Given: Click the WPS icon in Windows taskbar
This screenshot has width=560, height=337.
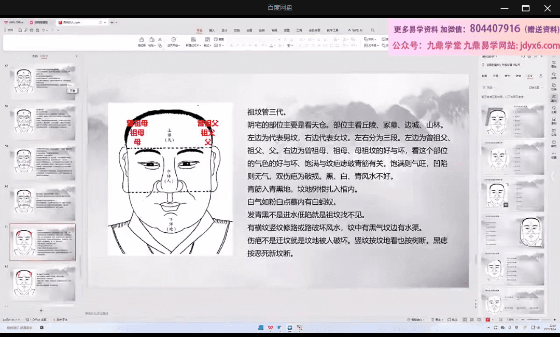Looking at the screenshot, I should point(271,328).
